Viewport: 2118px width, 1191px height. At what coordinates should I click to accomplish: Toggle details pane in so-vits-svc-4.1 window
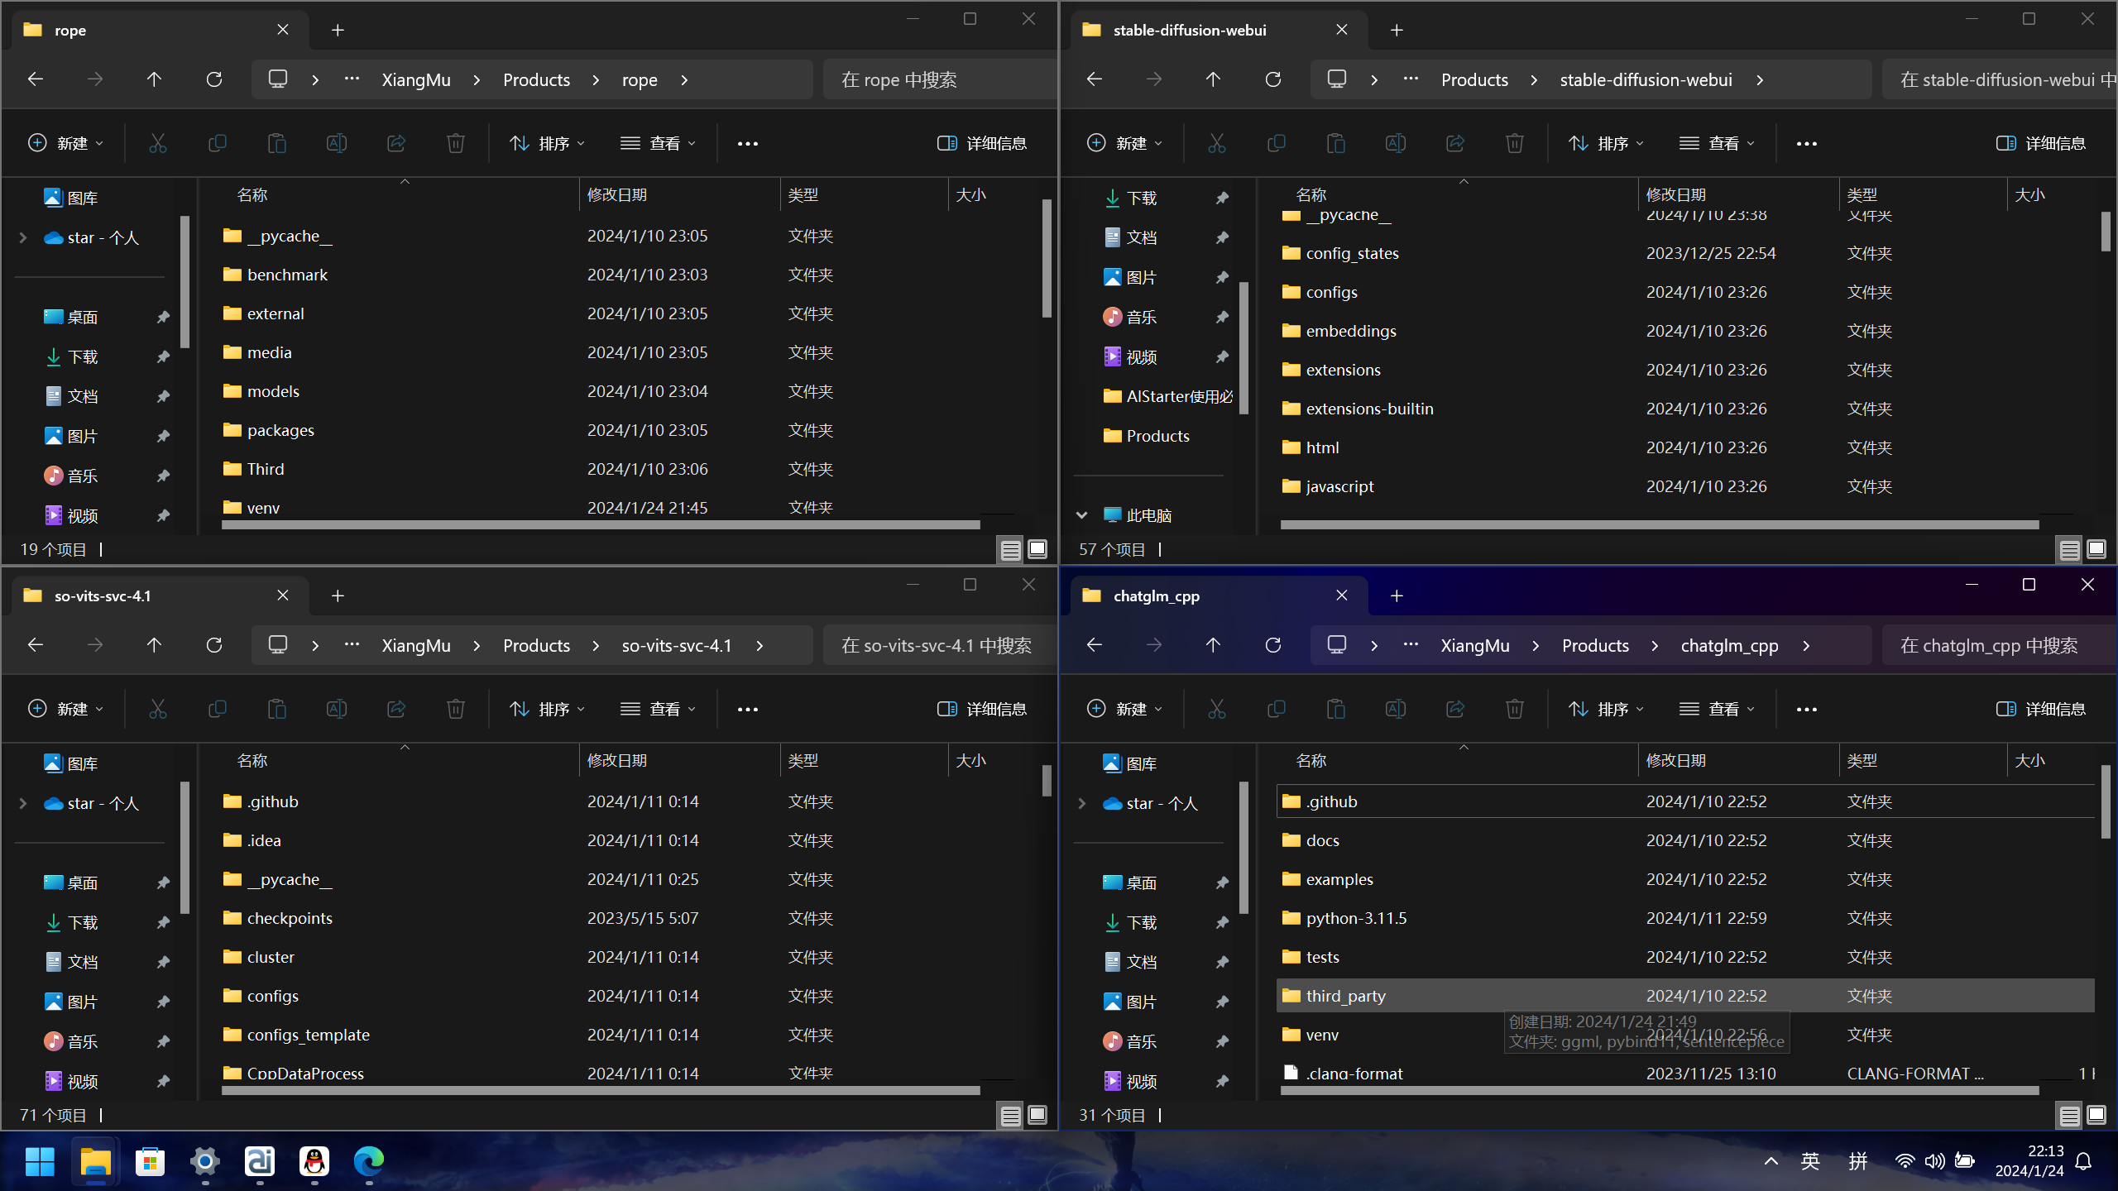(x=982, y=709)
